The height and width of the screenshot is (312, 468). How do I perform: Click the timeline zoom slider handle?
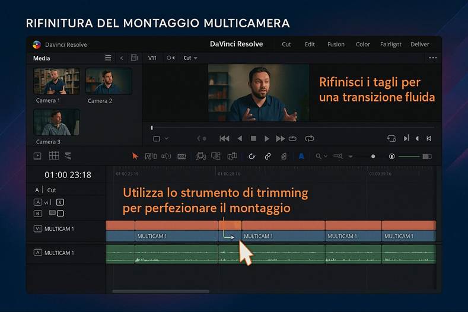[x=373, y=156]
